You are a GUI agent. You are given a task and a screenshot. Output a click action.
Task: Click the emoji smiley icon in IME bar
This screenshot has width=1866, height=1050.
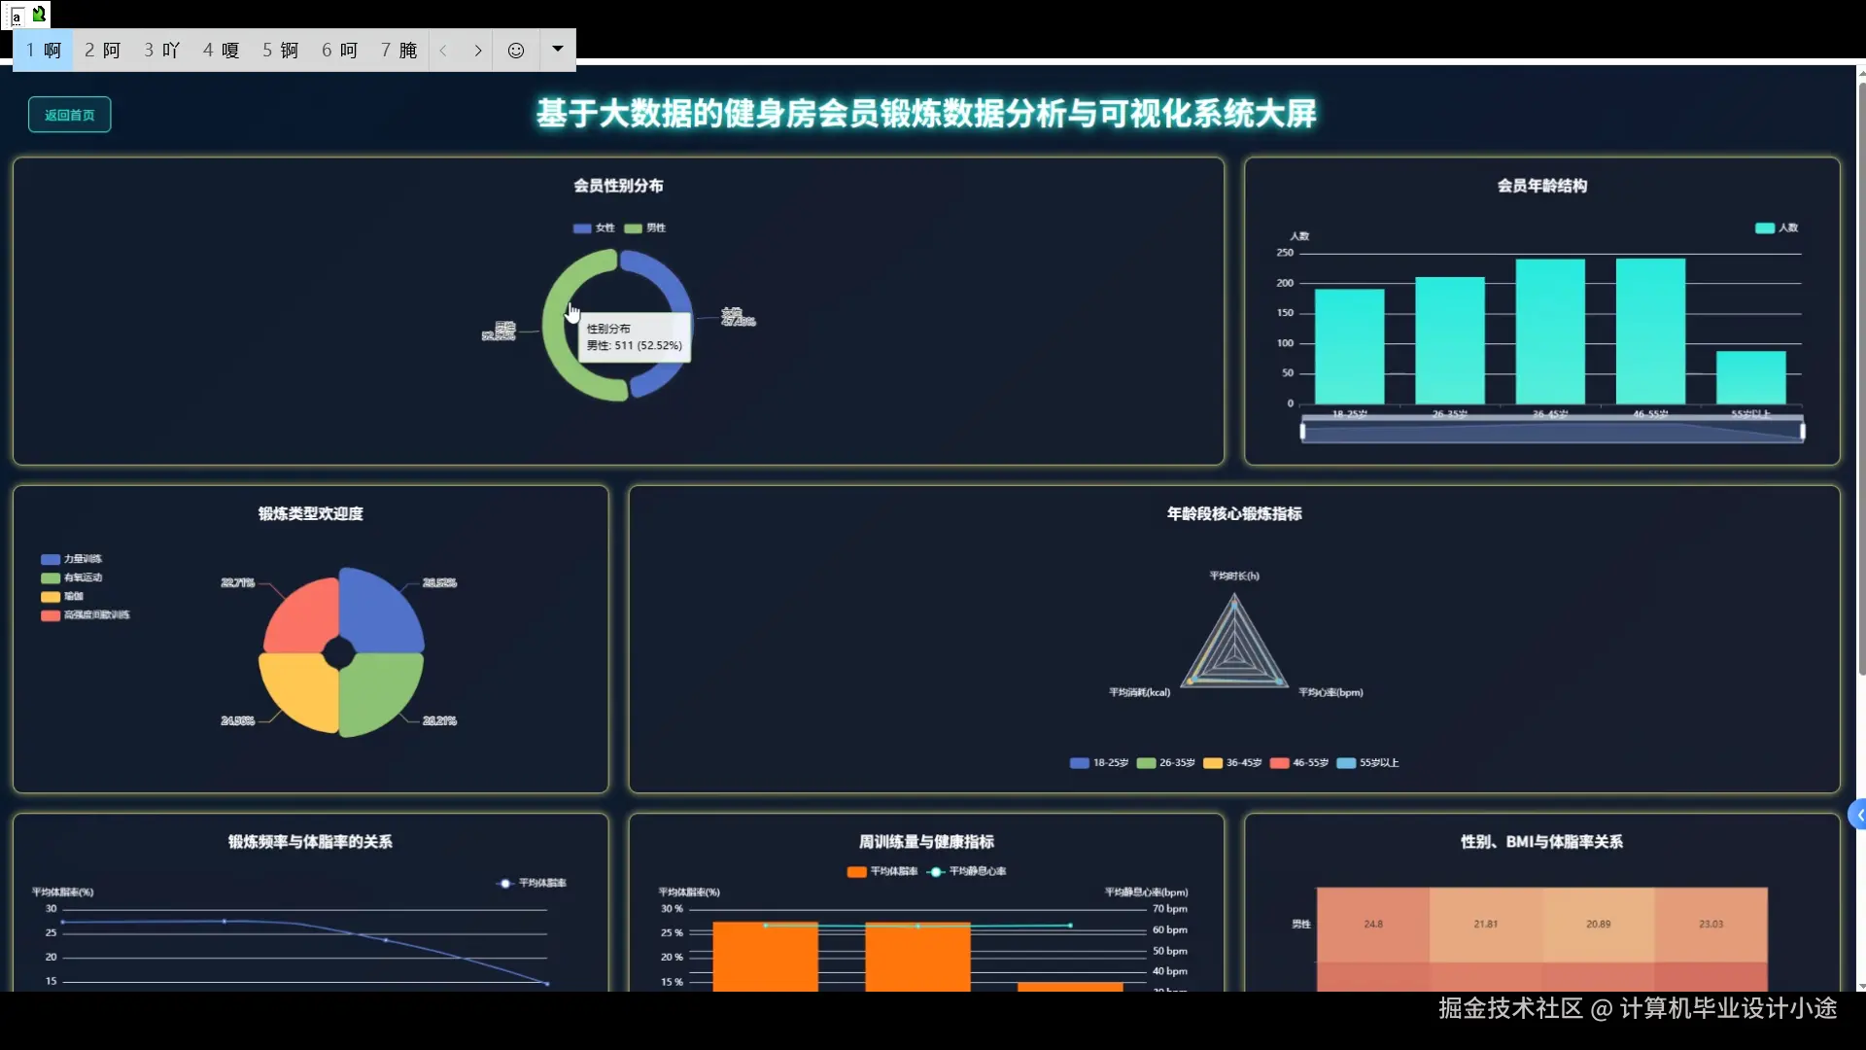click(x=516, y=51)
